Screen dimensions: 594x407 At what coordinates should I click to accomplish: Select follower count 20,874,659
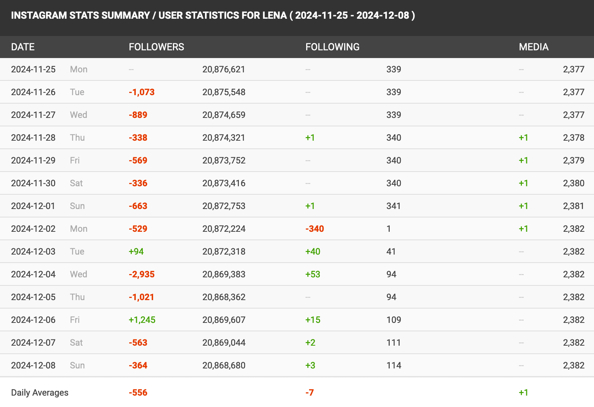click(x=224, y=115)
